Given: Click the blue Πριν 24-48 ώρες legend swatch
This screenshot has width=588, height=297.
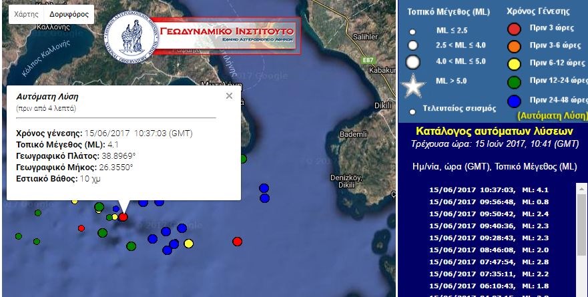Looking at the screenshot, I should [514, 101].
